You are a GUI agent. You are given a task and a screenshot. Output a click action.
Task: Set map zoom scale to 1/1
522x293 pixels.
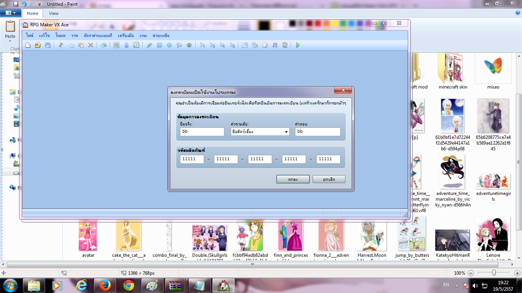202,45
